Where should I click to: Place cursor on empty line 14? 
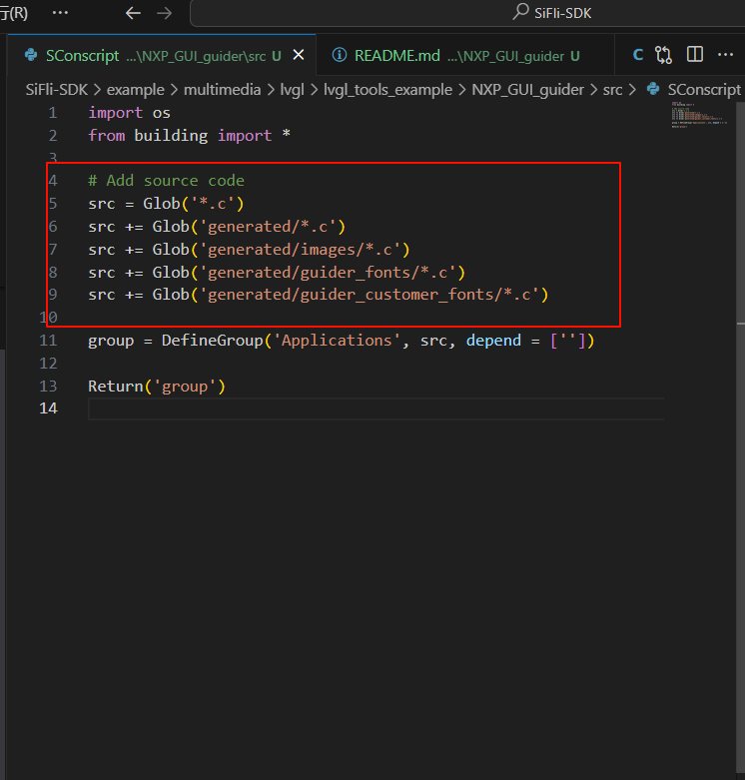pyautogui.click(x=300, y=408)
